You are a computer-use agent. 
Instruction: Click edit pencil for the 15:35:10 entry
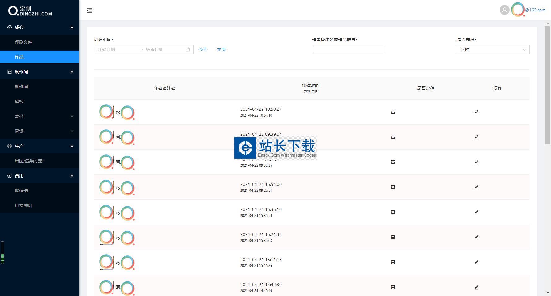pyautogui.click(x=476, y=212)
